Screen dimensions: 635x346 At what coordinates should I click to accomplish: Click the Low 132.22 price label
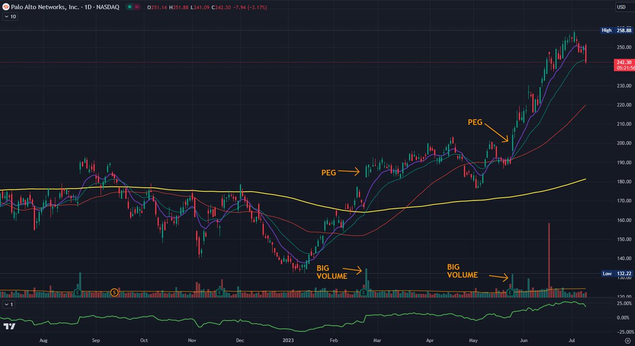coord(617,274)
